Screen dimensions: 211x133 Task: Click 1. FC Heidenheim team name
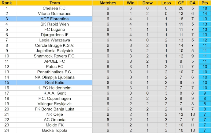pos(54,88)
